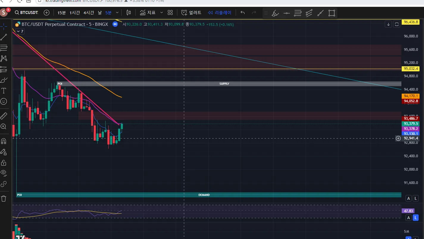Click the SUPPLY zone label

pyautogui.click(x=224, y=84)
